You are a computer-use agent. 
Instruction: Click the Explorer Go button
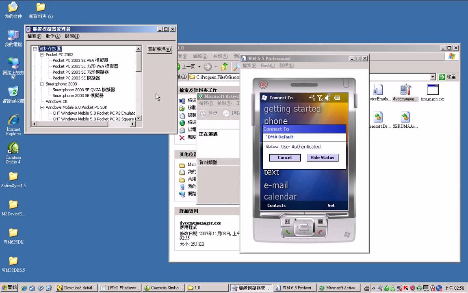pos(447,77)
